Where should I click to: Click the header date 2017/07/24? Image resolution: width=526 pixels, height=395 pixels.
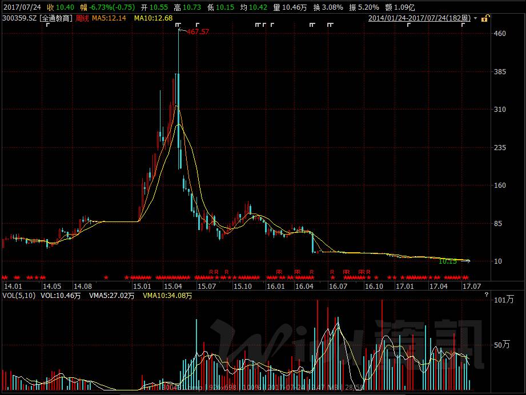[x=22, y=7]
